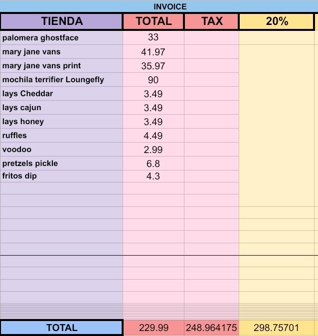The height and width of the screenshot is (336, 318).
Task: Select the TAX column header cell
Action: 211,21
